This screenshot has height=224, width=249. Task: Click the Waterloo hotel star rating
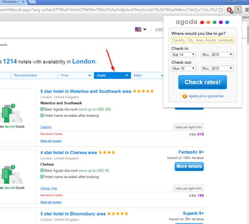(143, 91)
